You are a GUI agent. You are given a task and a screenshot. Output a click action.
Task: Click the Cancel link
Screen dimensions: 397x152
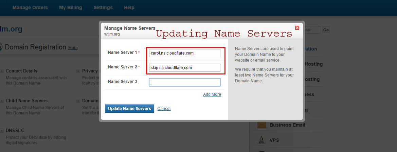click(x=164, y=109)
